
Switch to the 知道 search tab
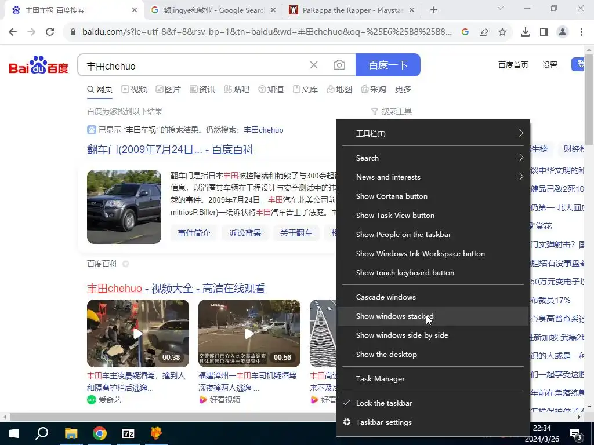click(x=271, y=89)
